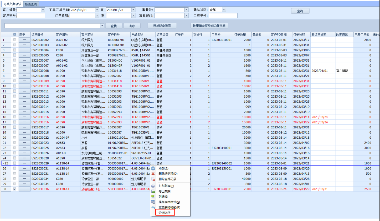Click the red X icon for 删除选定项(D)
This screenshot has width=380, height=221.
click(153, 174)
